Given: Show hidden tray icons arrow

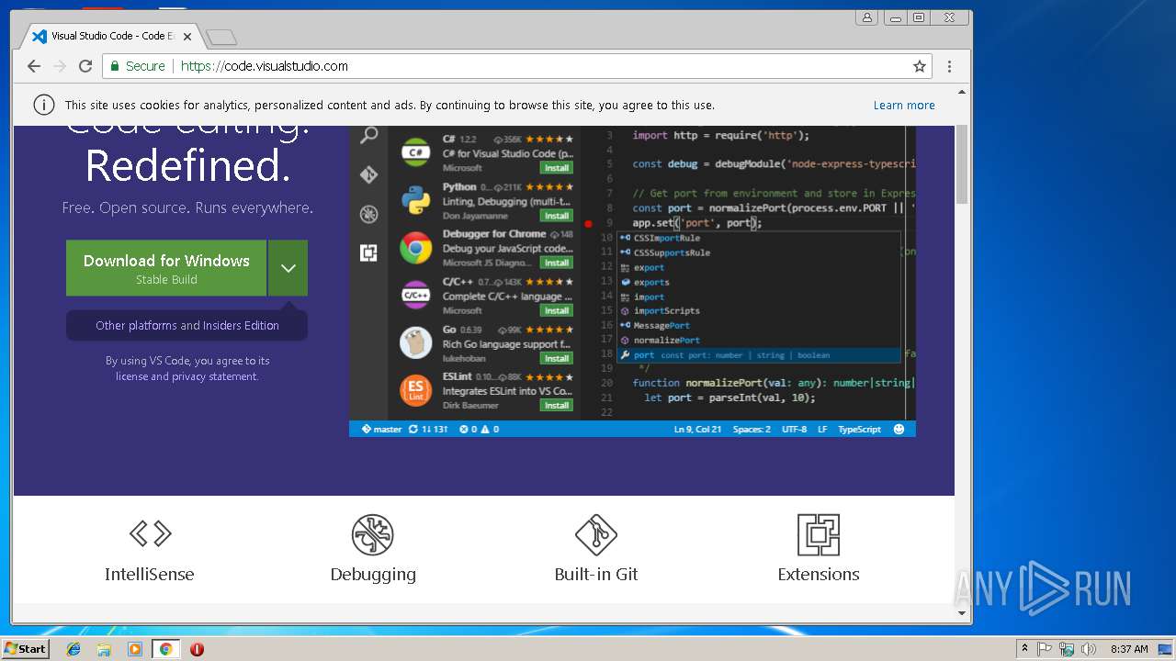Looking at the screenshot, I should tap(1024, 649).
